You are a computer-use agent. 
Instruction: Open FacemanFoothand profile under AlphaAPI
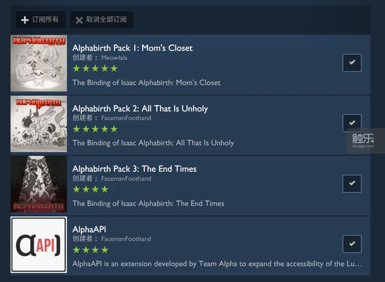[x=126, y=239]
